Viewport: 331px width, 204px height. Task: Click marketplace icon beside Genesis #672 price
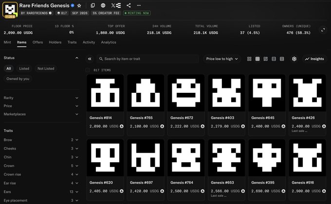click(x=202, y=126)
